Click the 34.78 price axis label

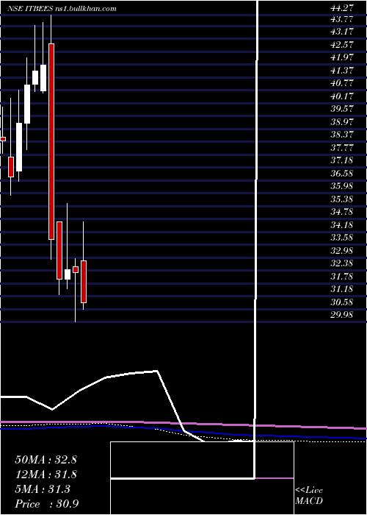pyautogui.click(x=342, y=212)
